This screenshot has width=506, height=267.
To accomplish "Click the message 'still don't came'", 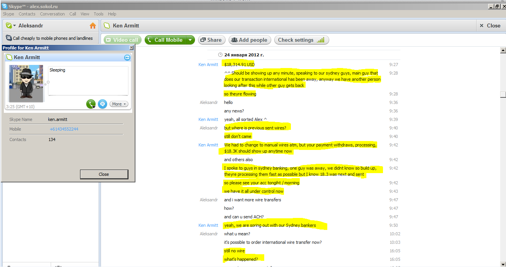I will (238, 136).
